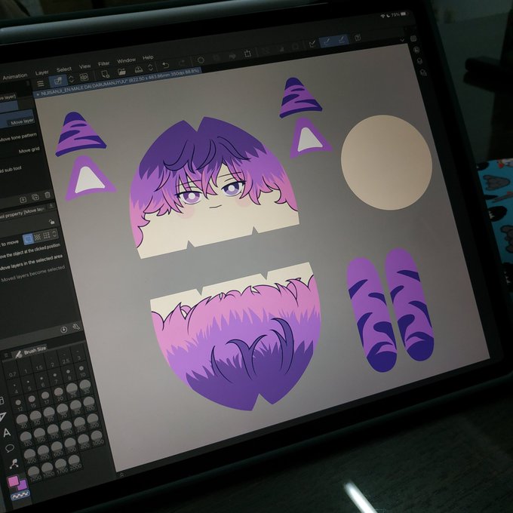The image size is (513, 513).
Task: Click the second icon in right edge strip
Action: [416, 50]
